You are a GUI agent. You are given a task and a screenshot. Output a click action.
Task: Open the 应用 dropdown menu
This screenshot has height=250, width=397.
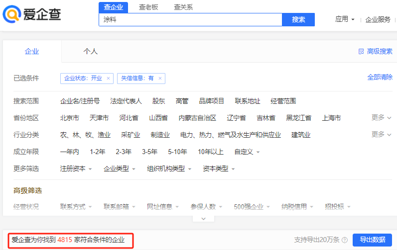[x=345, y=19]
